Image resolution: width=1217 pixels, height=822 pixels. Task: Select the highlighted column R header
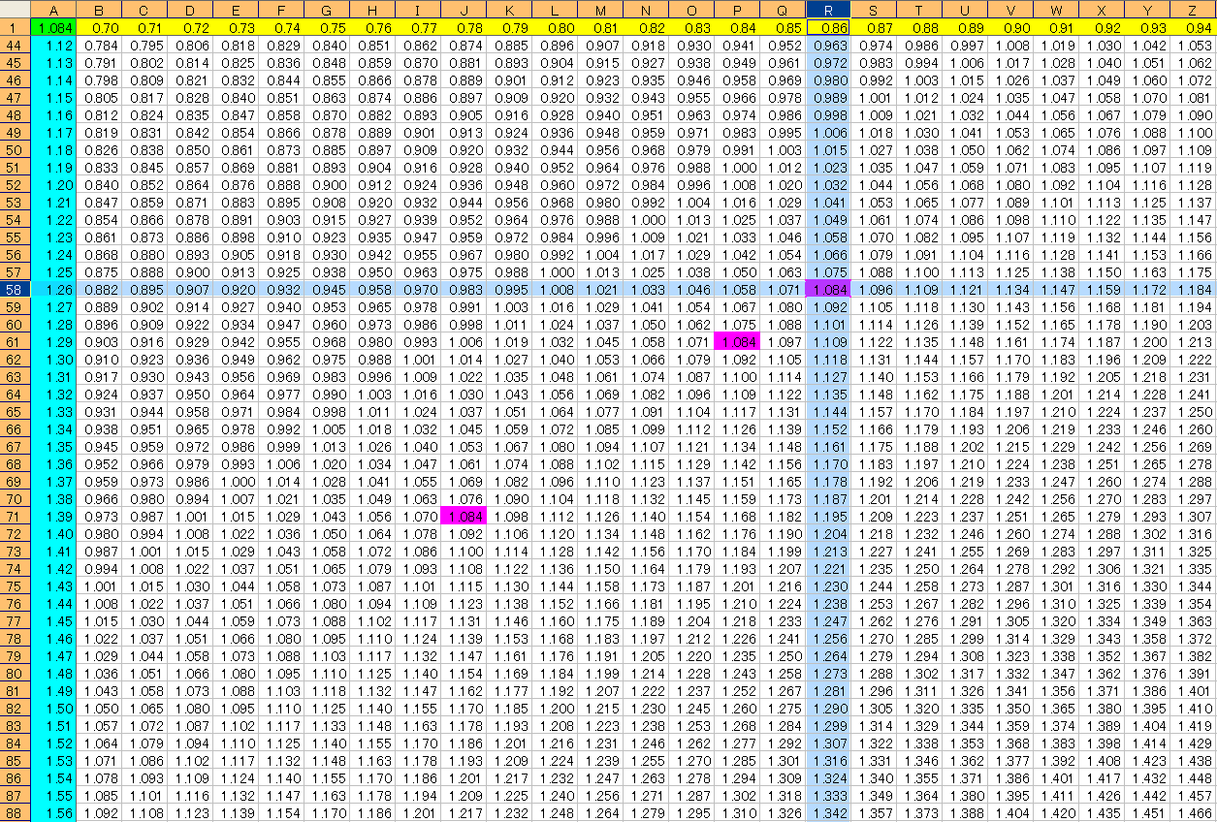828,10
